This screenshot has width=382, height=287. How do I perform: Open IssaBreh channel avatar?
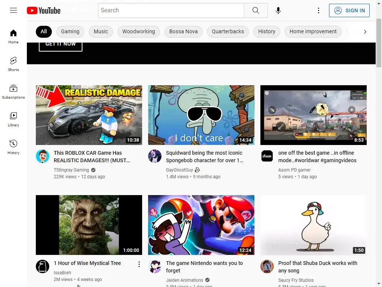[43, 266]
